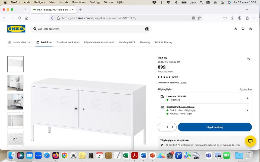Click the Firefox address bar URL

click(x=99, y=18)
